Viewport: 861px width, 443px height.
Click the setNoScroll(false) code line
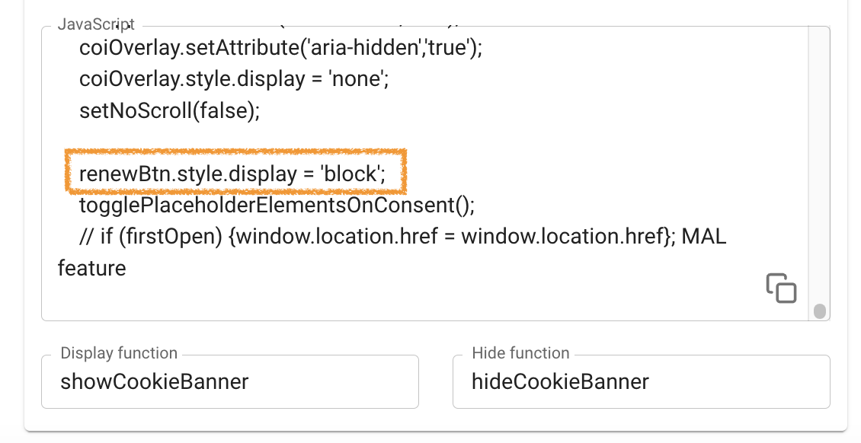pos(169,110)
